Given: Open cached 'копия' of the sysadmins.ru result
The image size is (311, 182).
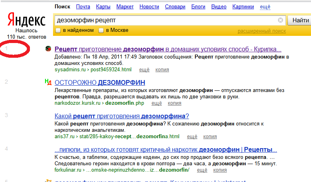Looking at the screenshot, I should pos(162,70).
